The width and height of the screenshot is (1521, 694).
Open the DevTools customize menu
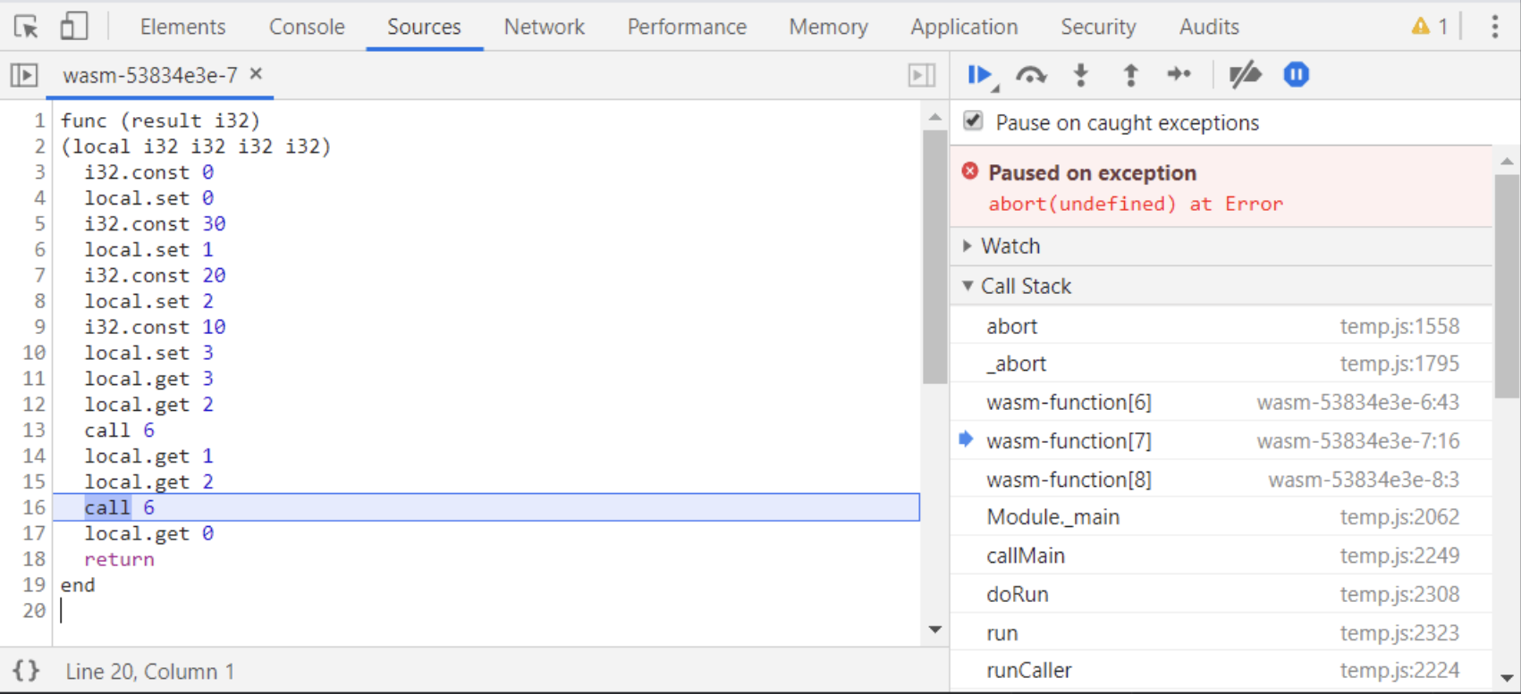(x=1495, y=26)
